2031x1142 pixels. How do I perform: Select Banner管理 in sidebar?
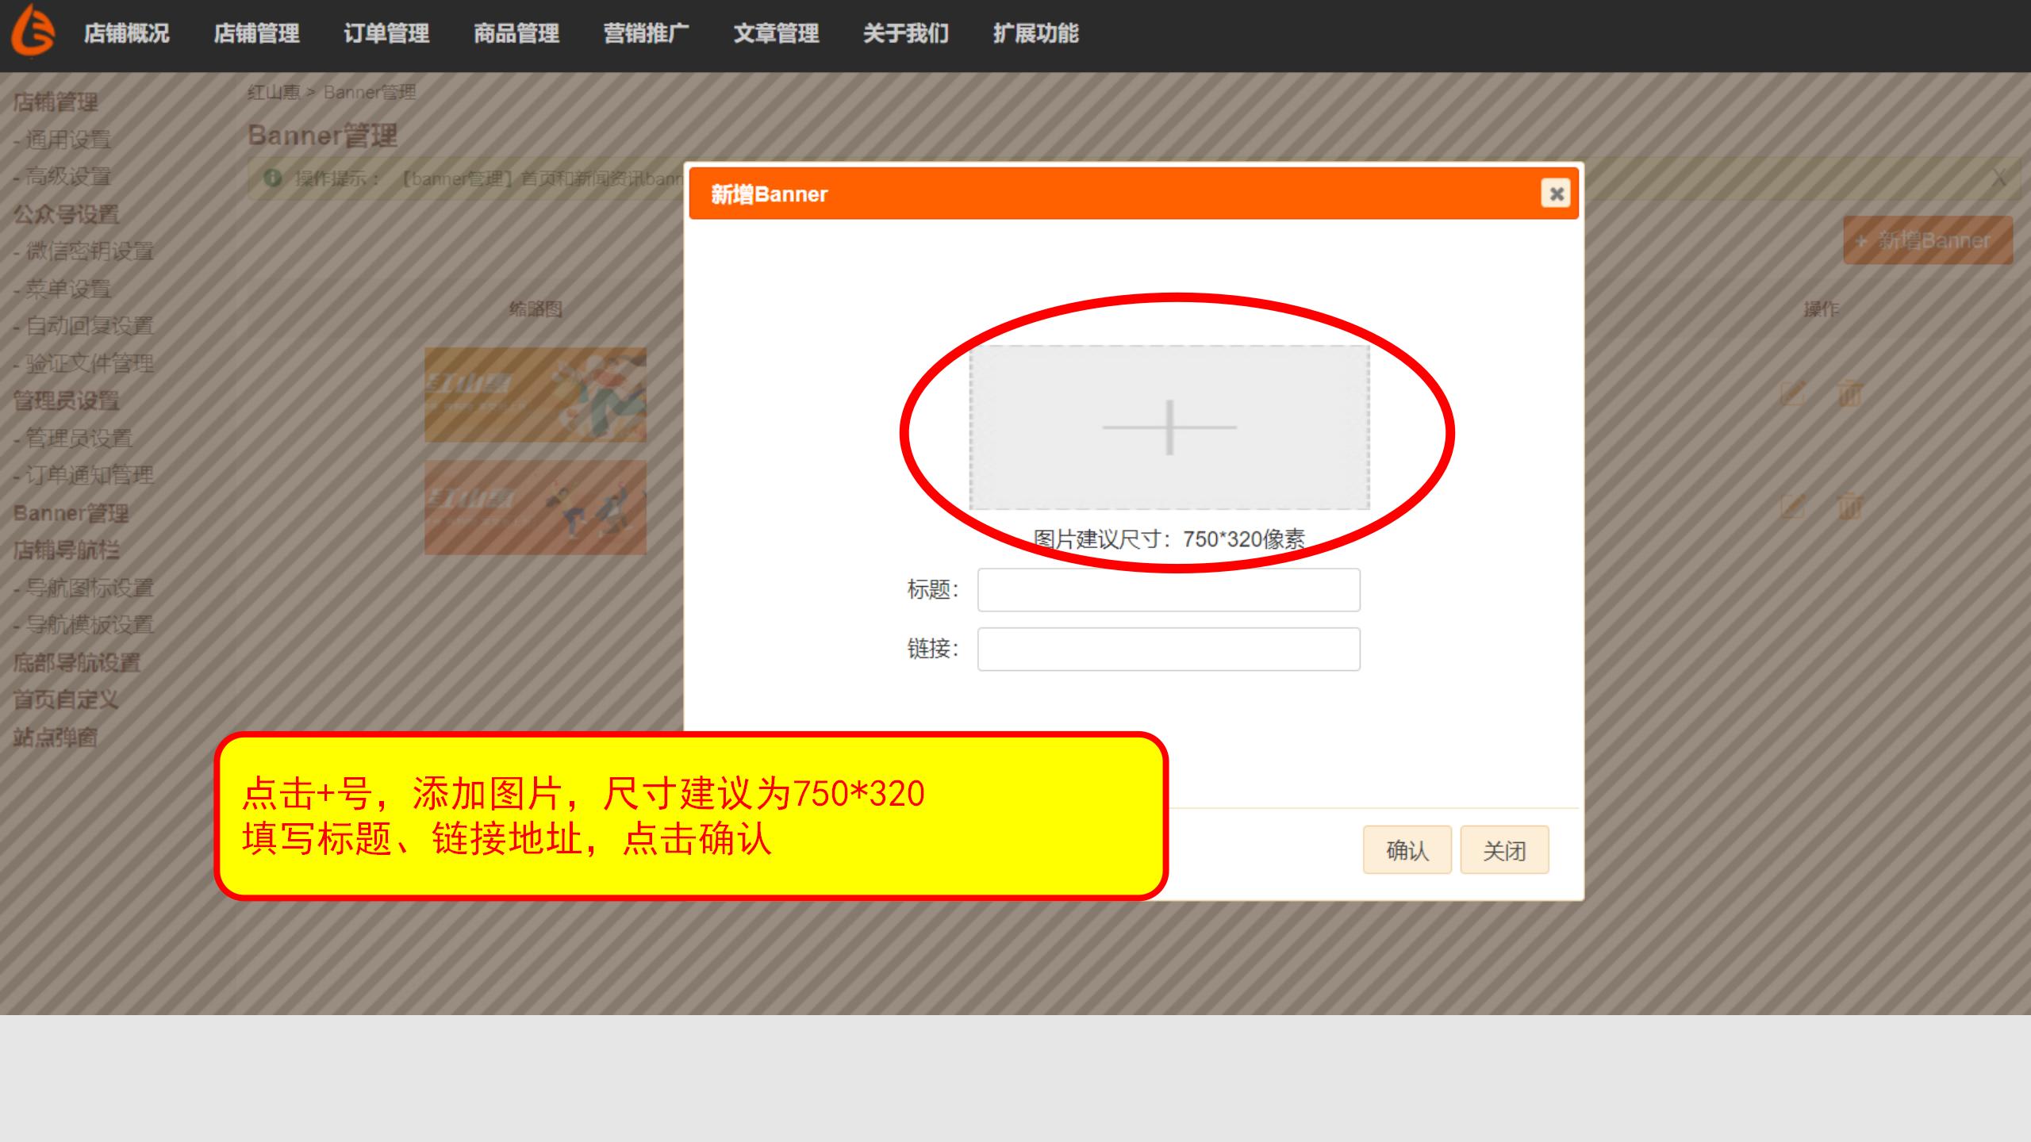point(71,513)
